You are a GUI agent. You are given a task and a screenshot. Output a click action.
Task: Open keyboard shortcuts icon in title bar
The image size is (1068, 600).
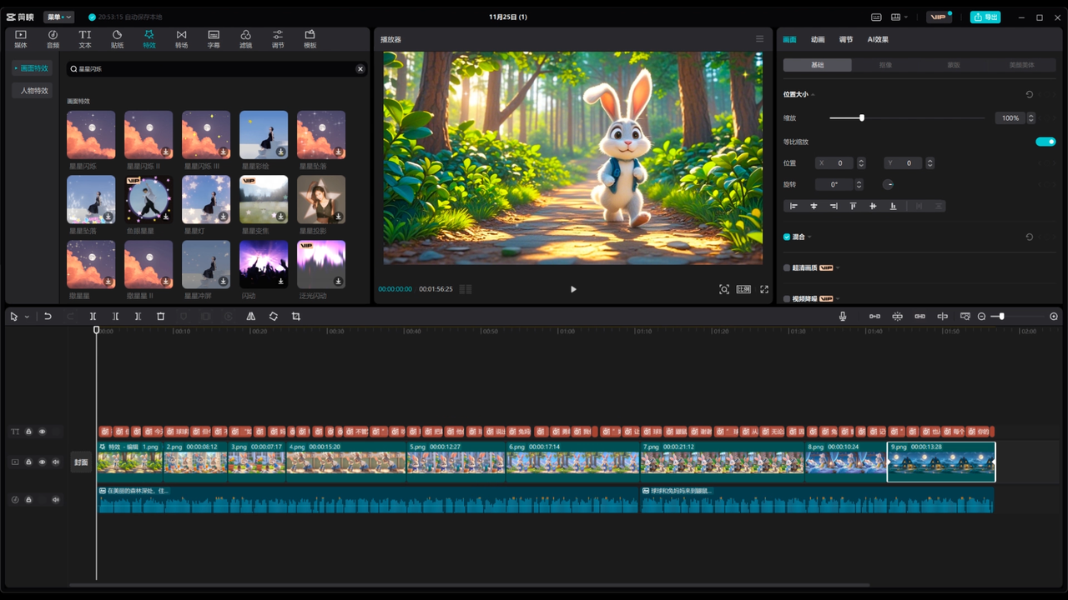tap(876, 17)
